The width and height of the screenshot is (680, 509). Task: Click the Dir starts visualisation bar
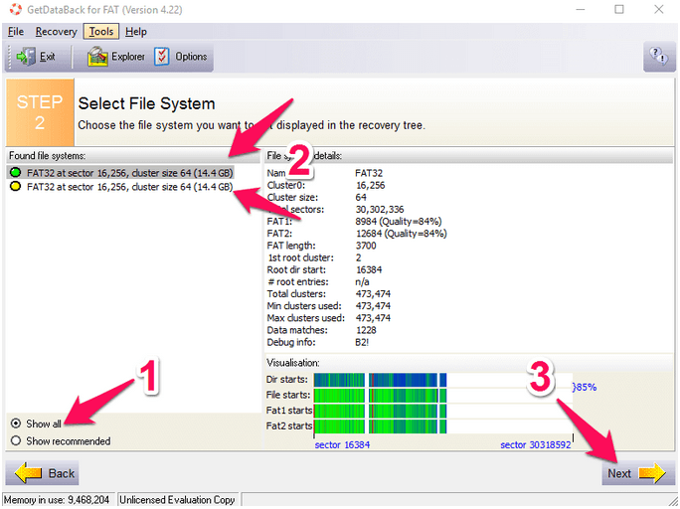[380, 380]
